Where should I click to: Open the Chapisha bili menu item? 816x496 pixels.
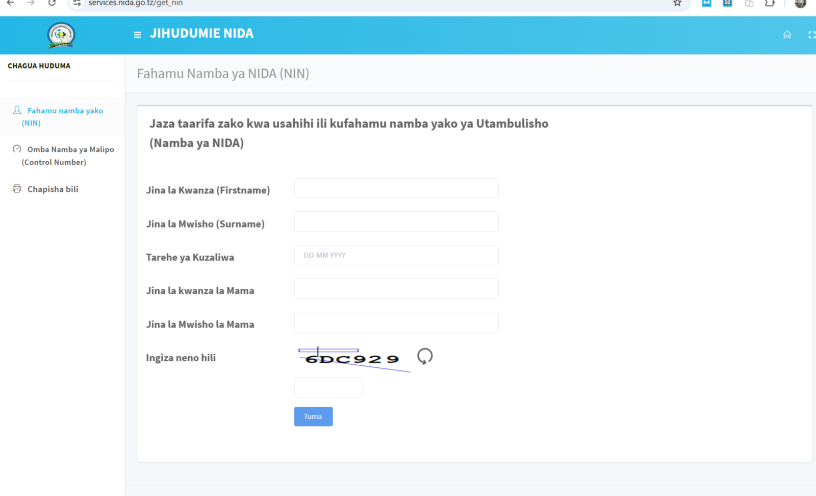point(62,189)
